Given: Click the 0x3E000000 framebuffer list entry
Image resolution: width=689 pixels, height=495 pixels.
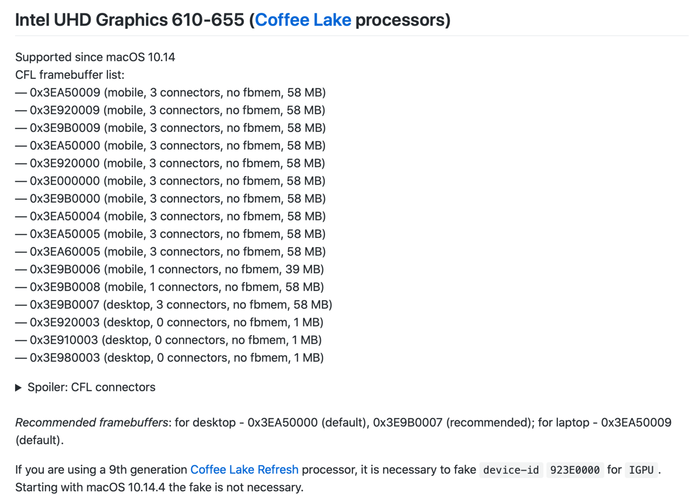Looking at the screenshot, I should click(x=170, y=181).
